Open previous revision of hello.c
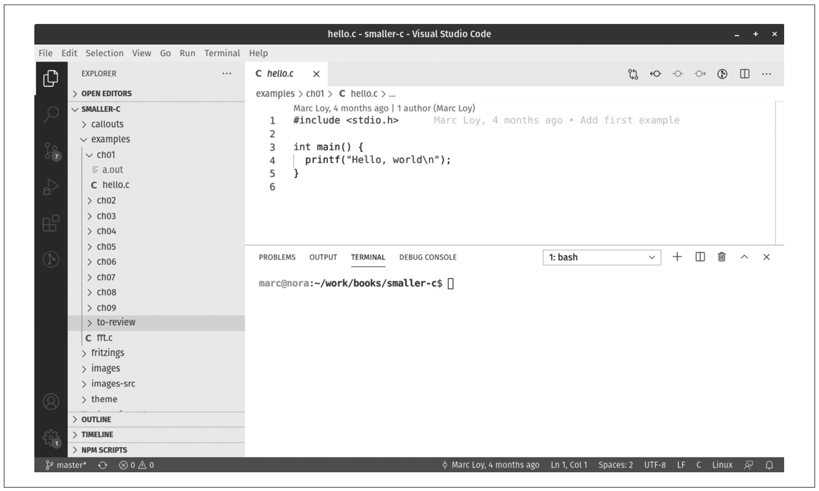Viewport: 819px width, 491px height. [655, 74]
